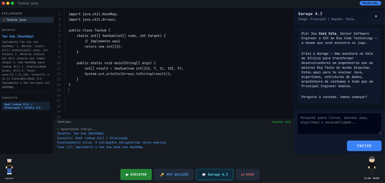Click the TwoSum.java title bar label

pyautogui.click(x=28, y=3)
